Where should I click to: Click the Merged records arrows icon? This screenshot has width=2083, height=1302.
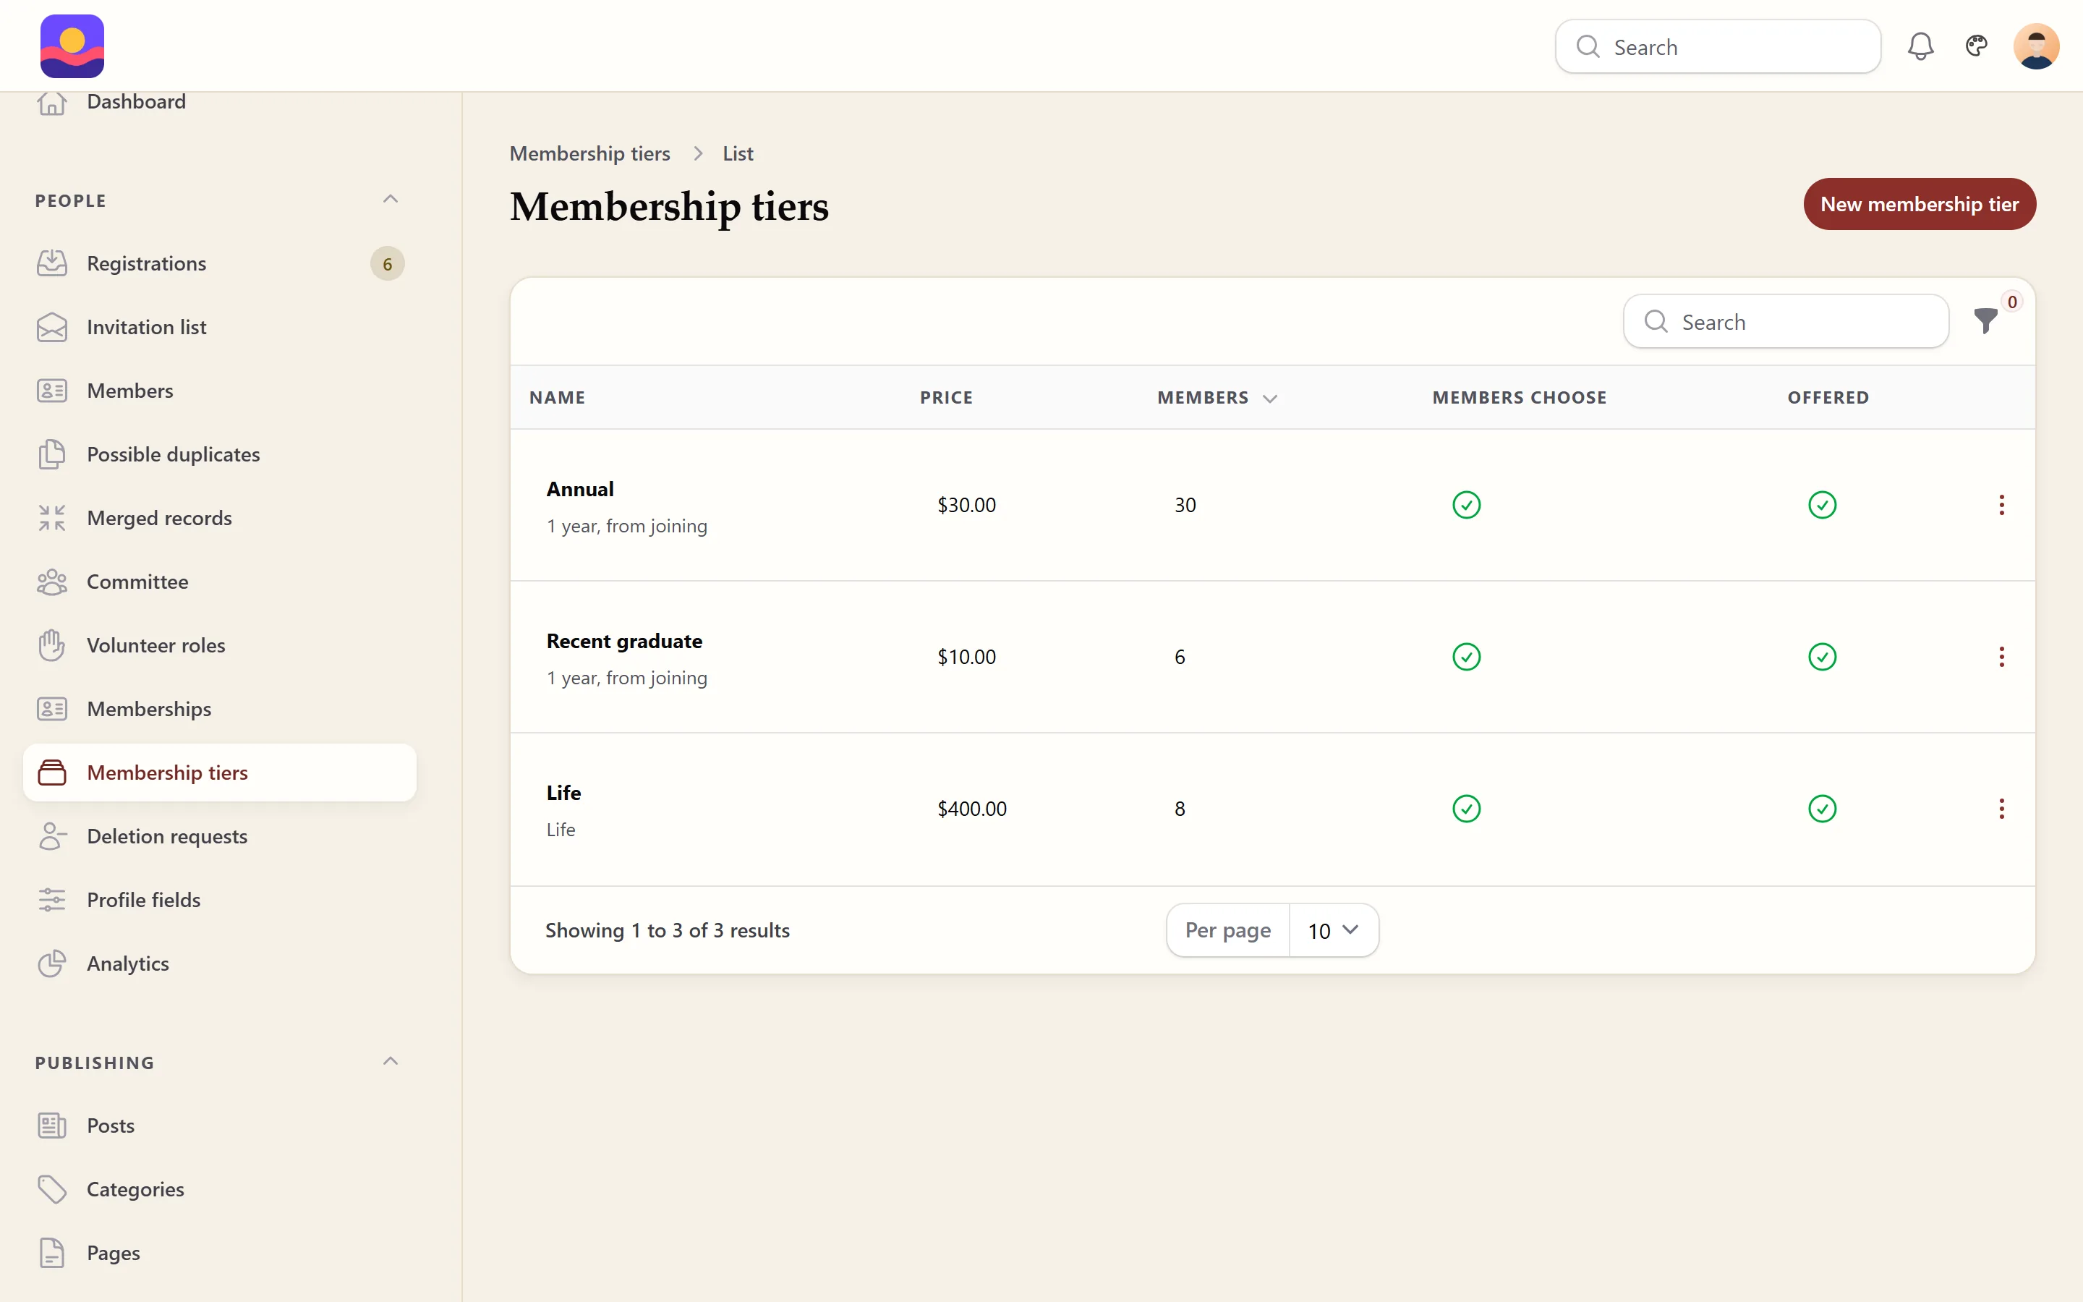51,519
